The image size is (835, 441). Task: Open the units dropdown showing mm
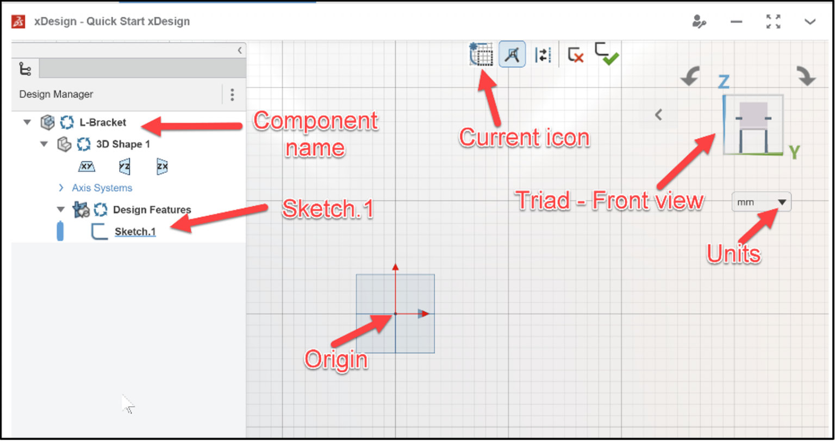click(761, 201)
